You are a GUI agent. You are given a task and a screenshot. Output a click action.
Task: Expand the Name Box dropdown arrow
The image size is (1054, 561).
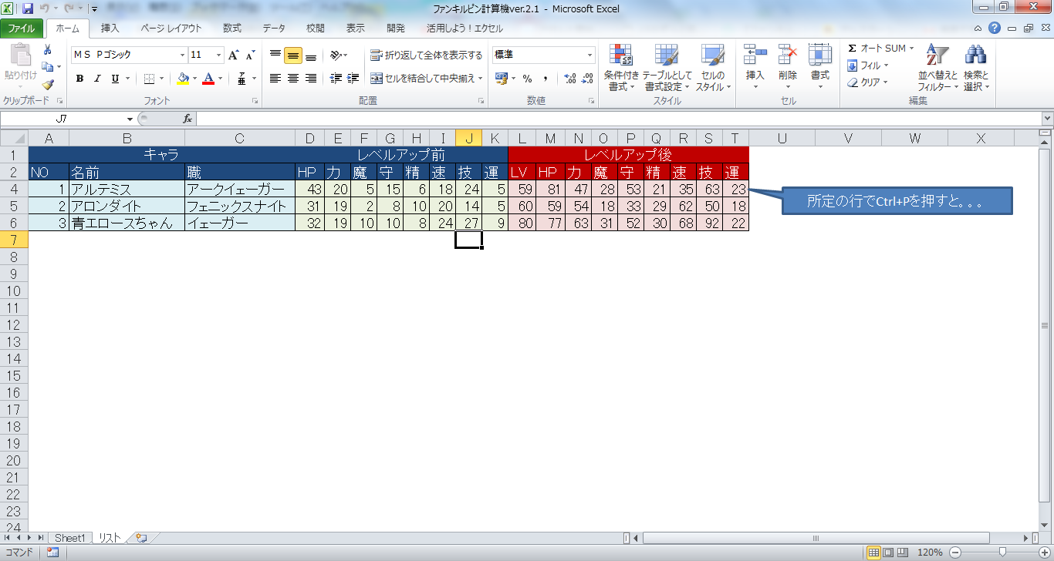130,119
